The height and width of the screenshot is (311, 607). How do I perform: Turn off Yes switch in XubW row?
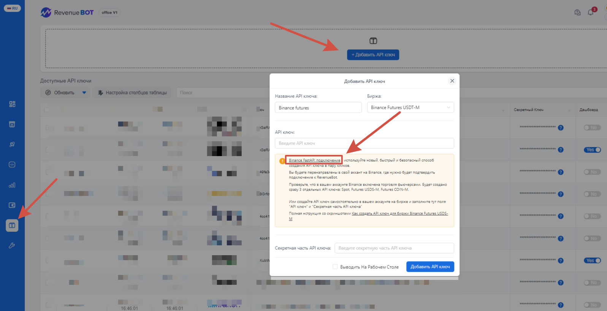coord(592,260)
